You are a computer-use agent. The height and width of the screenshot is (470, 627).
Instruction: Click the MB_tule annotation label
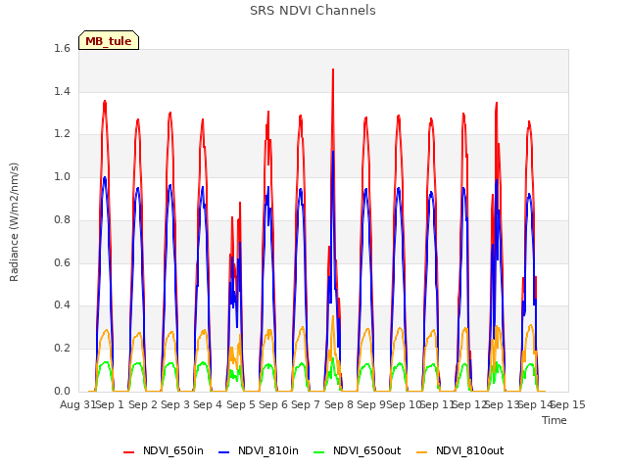(x=109, y=40)
